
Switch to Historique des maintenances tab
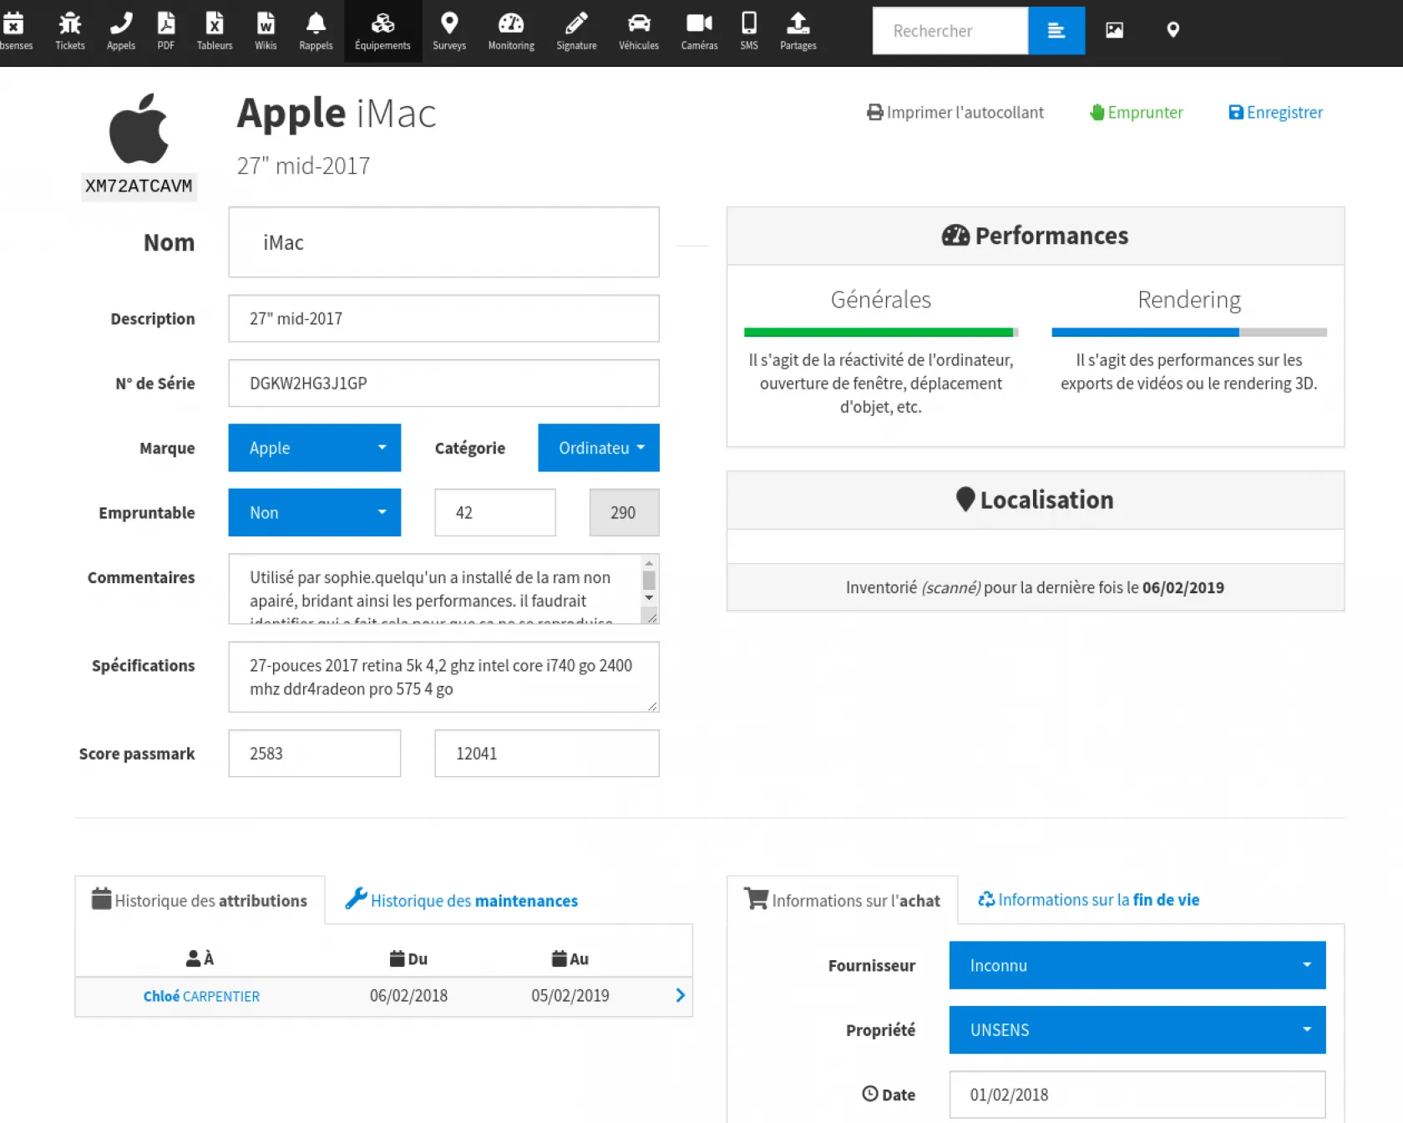point(462,901)
